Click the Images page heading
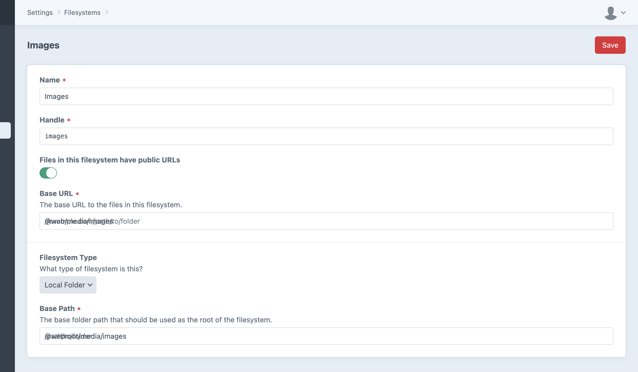The image size is (638, 372). (43, 45)
